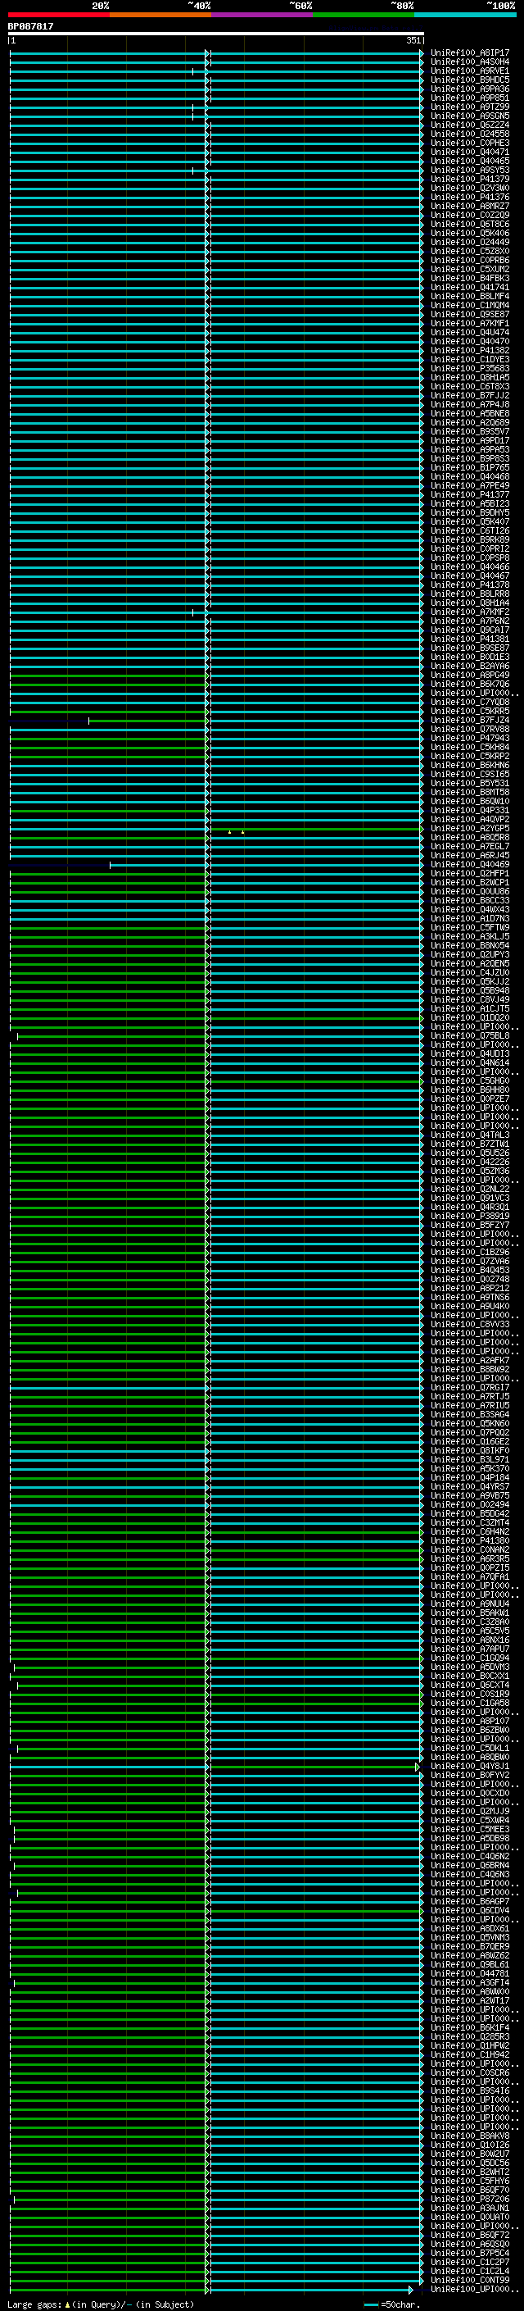Image resolution: width=524 pixels, height=2311 pixels.
Task: Click UniRef100_Q6T8C6 hit name
Action: (469, 223)
